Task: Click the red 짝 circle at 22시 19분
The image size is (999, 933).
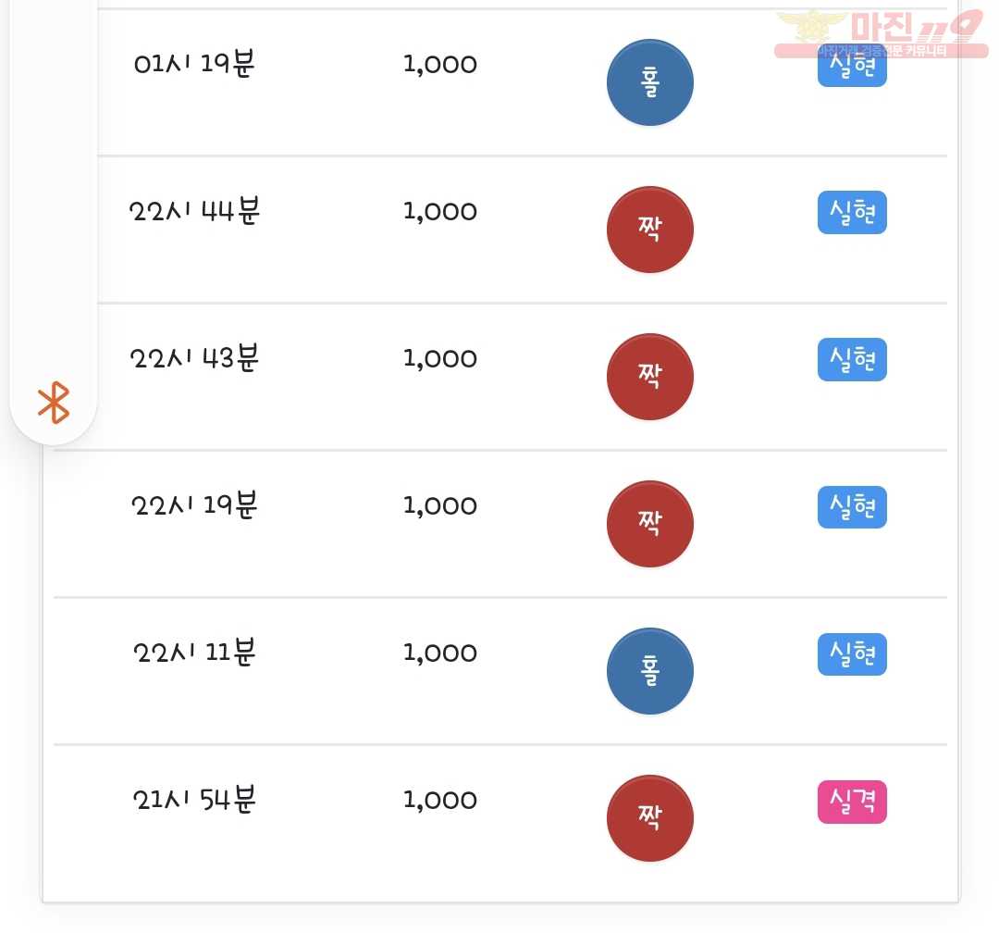Action: pyautogui.click(x=650, y=524)
